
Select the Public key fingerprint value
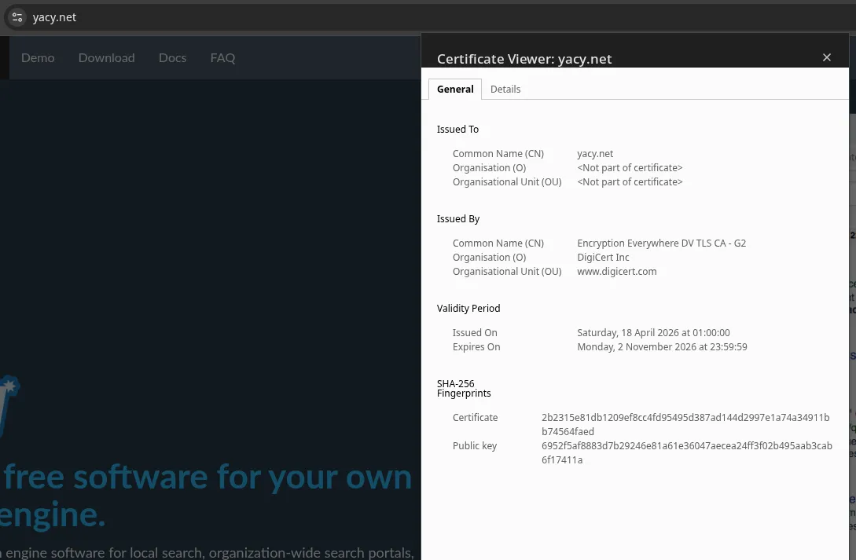(x=687, y=452)
